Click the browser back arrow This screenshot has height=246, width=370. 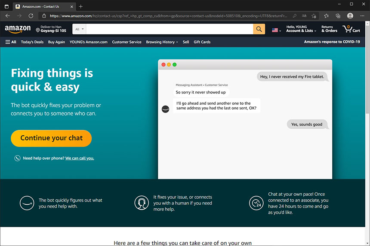[8, 16]
